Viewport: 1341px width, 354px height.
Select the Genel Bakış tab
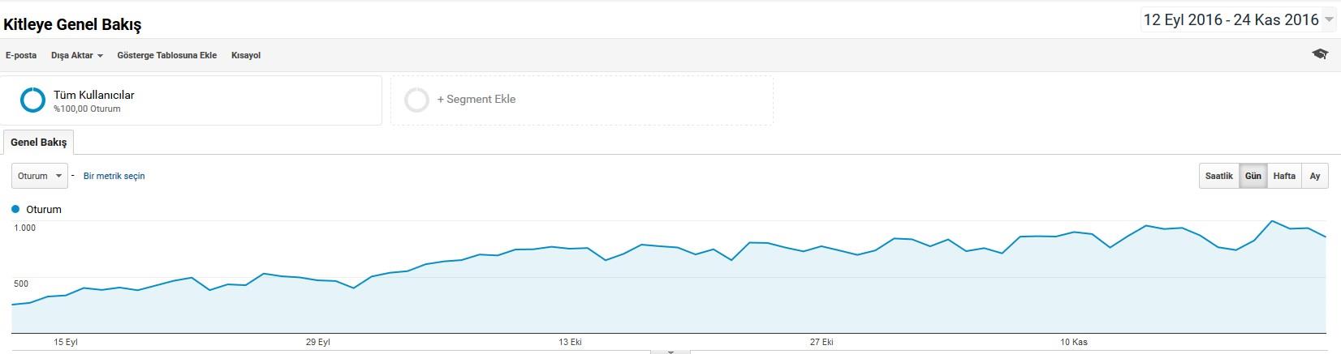(38, 142)
